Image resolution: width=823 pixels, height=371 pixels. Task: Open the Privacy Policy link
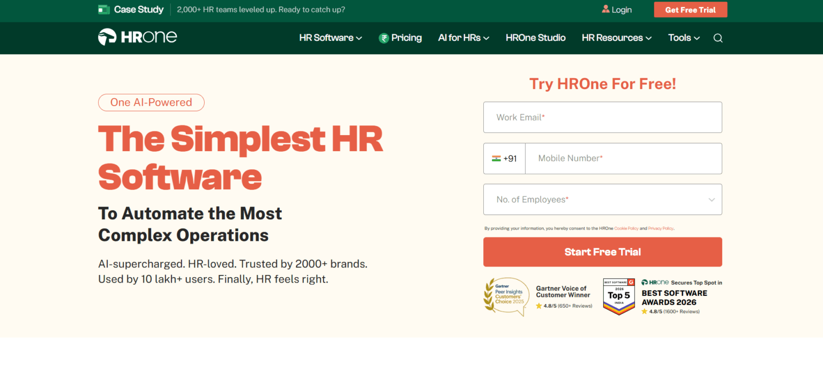pos(661,228)
